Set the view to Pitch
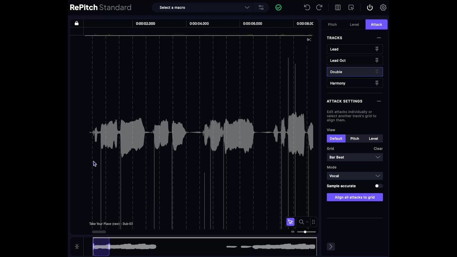Viewport: 457px width, 257px height. click(x=355, y=138)
